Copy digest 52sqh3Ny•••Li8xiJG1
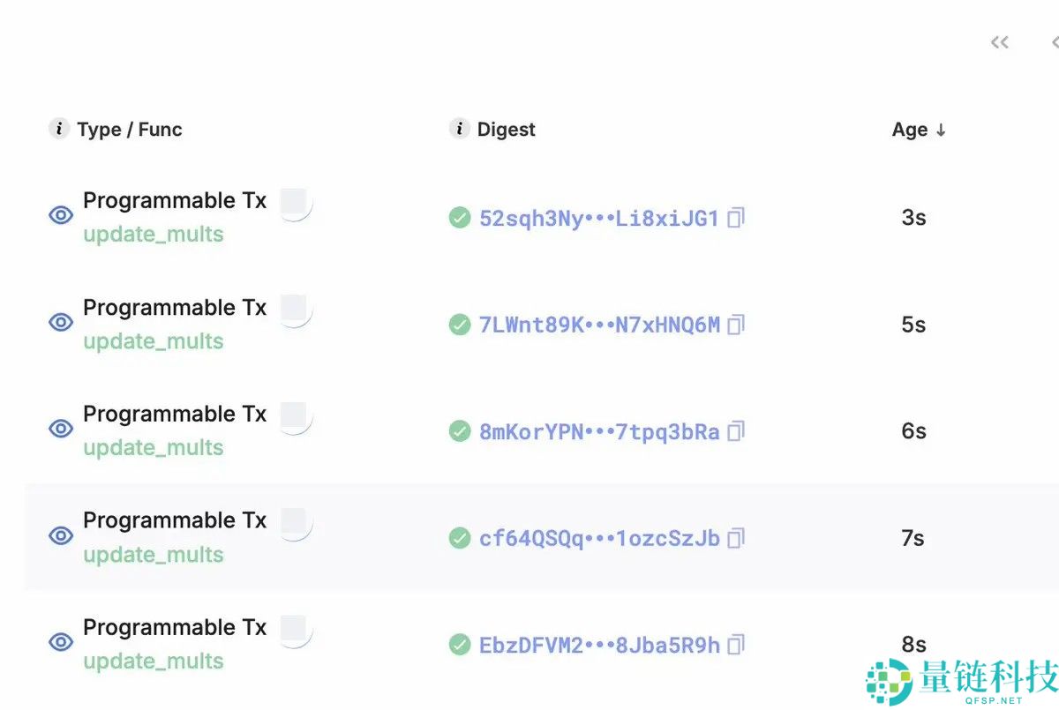This screenshot has height=710, width=1059. 736,218
